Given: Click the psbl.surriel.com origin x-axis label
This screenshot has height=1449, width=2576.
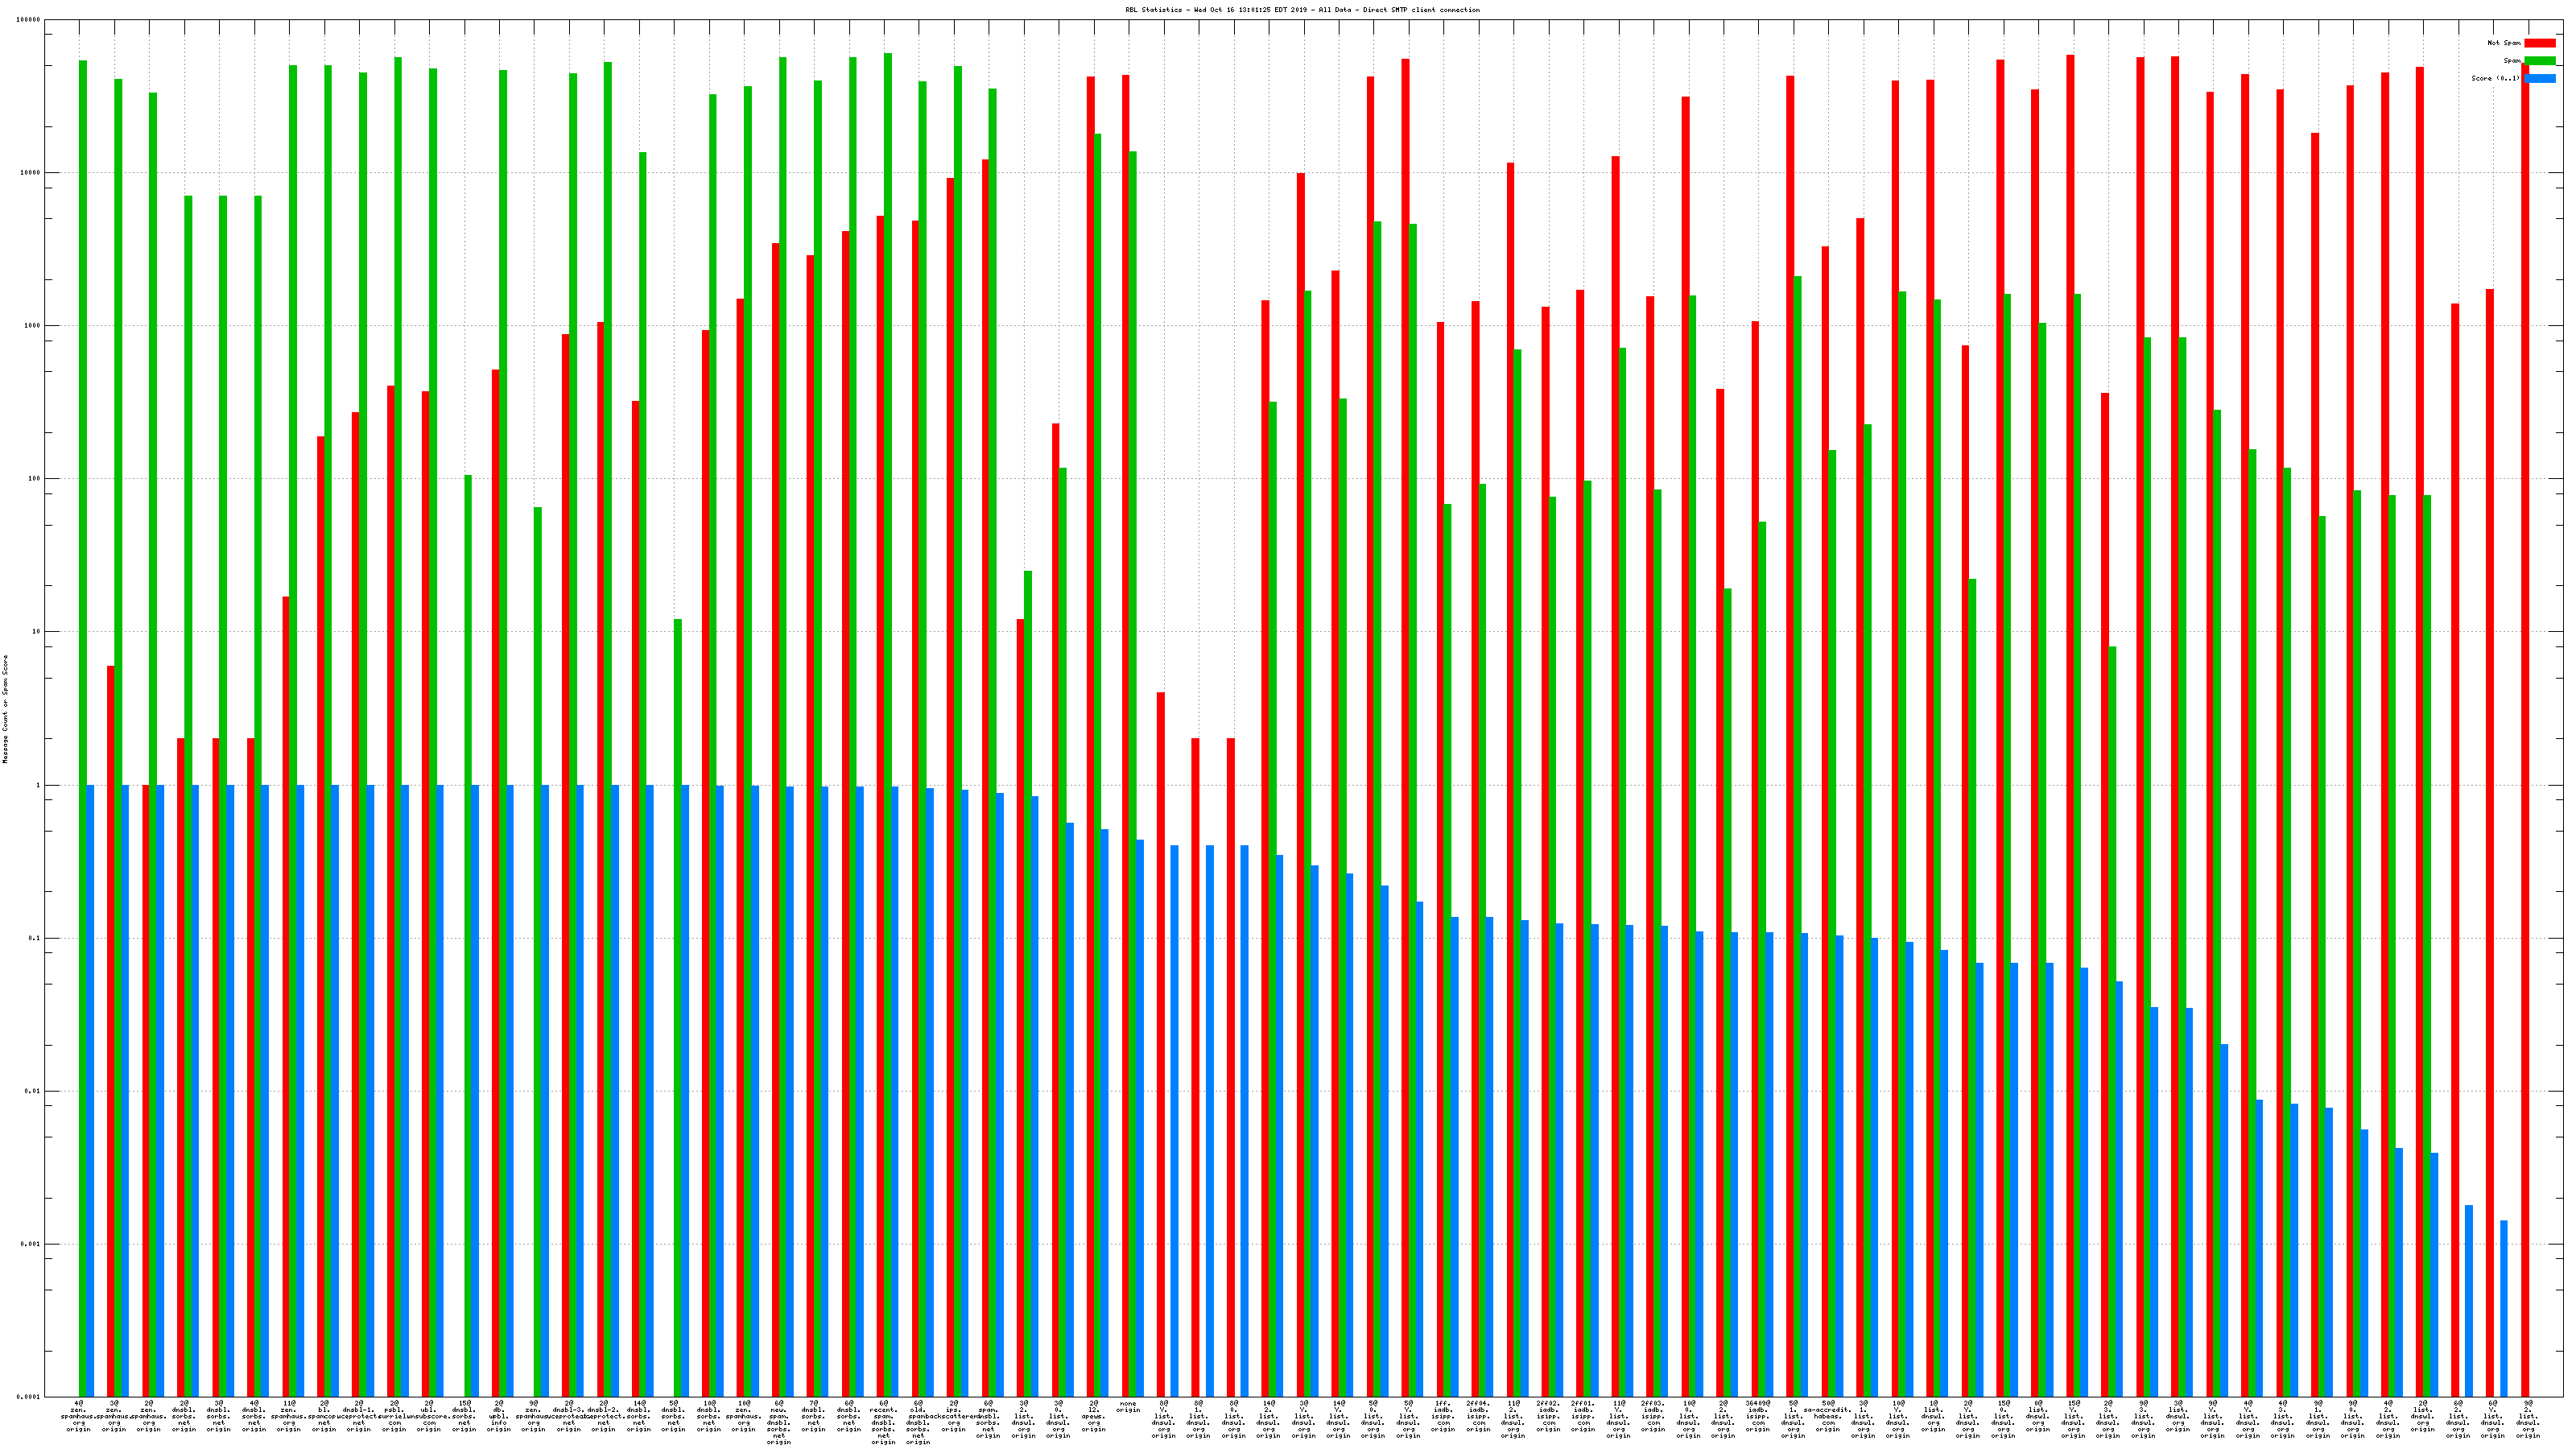Looking at the screenshot, I should click(x=394, y=1417).
